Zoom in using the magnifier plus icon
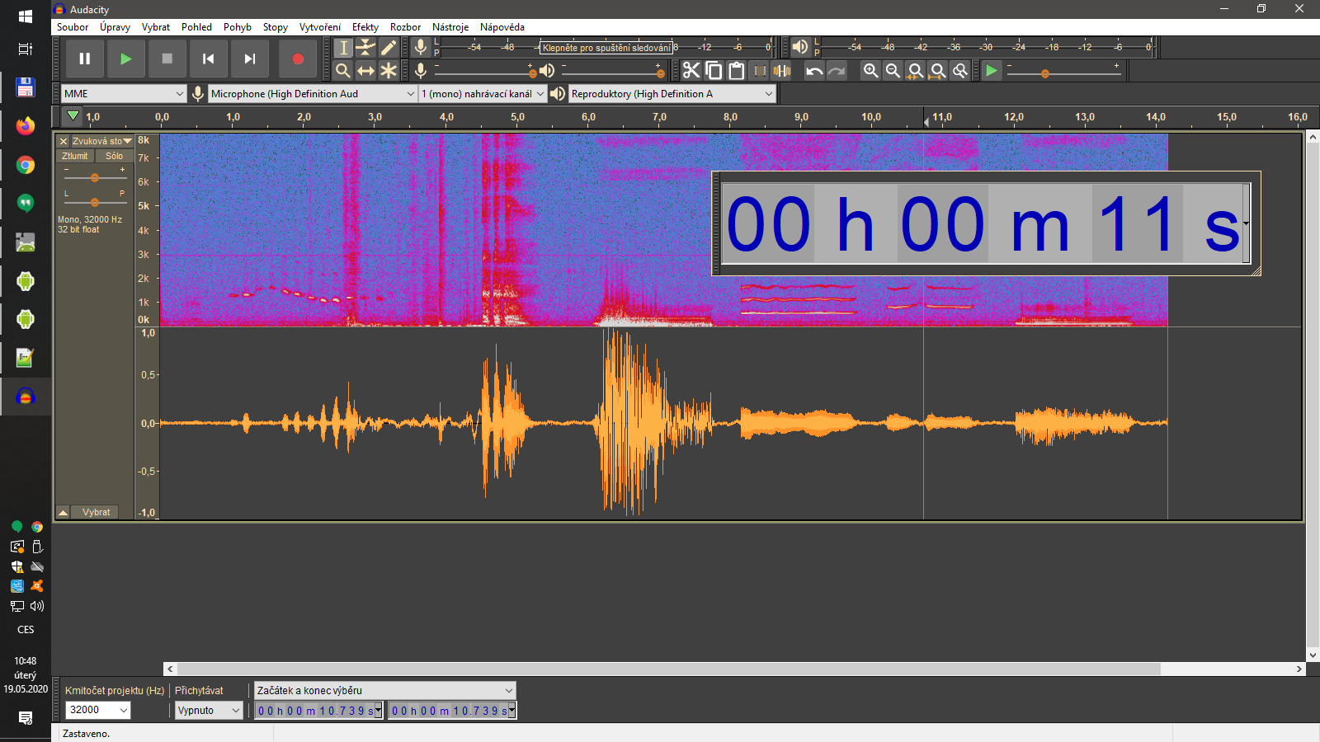 click(x=870, y=70)
